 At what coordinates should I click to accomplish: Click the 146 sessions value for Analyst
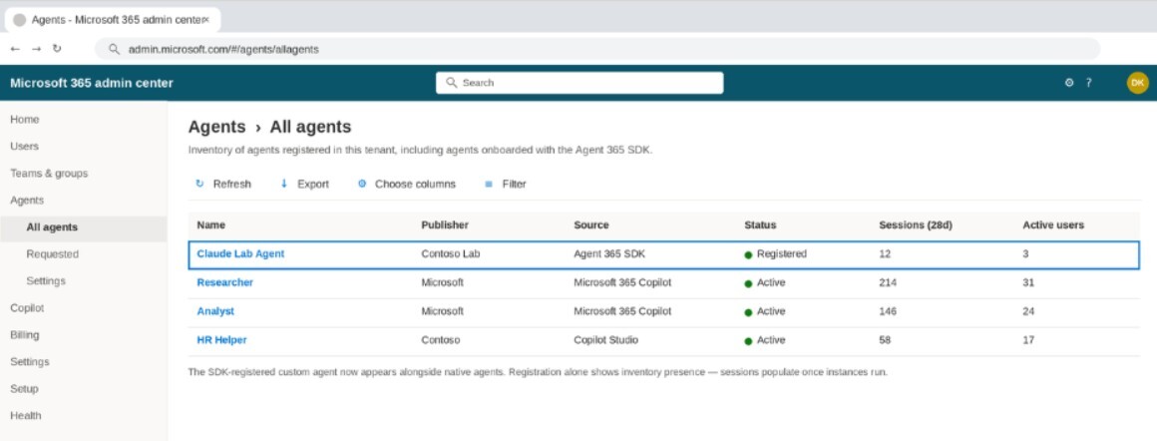point(888,311)
